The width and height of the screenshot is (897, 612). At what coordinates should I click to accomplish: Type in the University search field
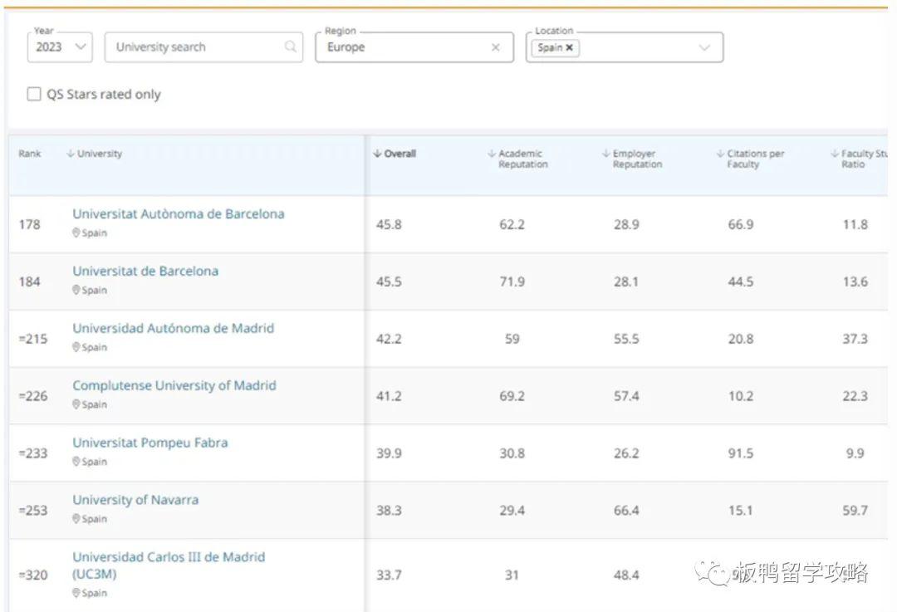(x=195, y=47)
